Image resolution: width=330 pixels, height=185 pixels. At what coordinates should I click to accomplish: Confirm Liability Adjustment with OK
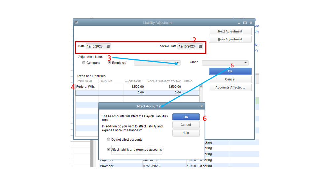coord(230,71)
